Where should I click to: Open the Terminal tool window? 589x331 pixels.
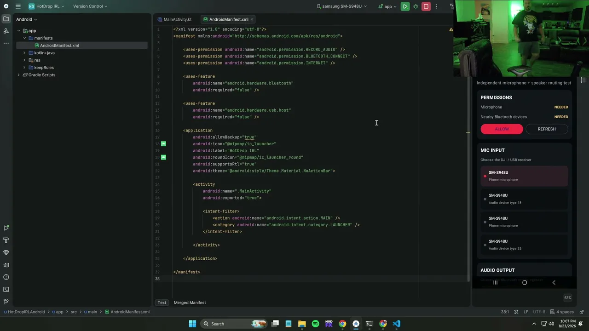6,289
